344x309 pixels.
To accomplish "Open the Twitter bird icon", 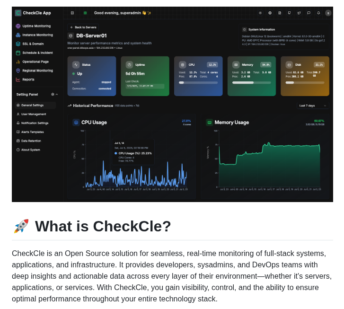I will 299,13.
